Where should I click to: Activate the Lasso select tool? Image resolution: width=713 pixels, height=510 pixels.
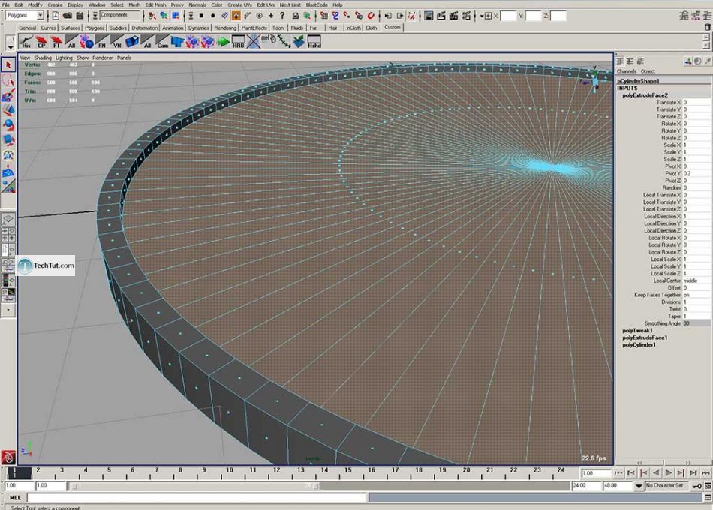(8, 80)
